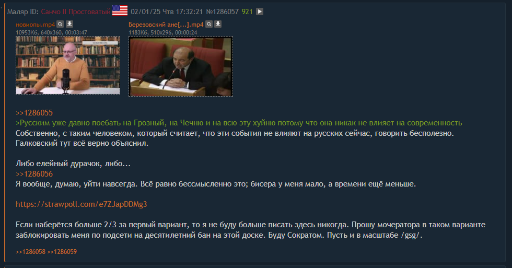The height and width of the screenshot is (268, 512).
Task: Open the Березовский ане[...].mp4 filename link
Action: (x=166, y=25)
